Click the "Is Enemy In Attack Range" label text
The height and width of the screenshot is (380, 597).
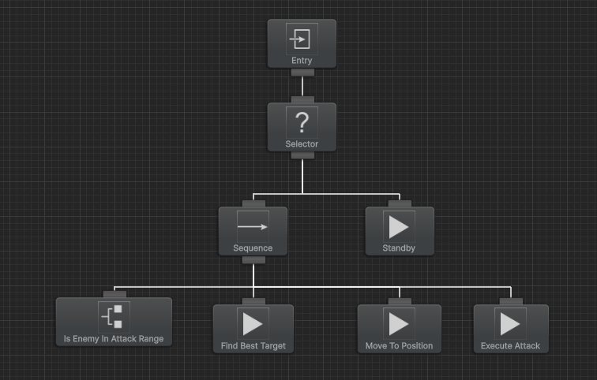pos(114,339)
